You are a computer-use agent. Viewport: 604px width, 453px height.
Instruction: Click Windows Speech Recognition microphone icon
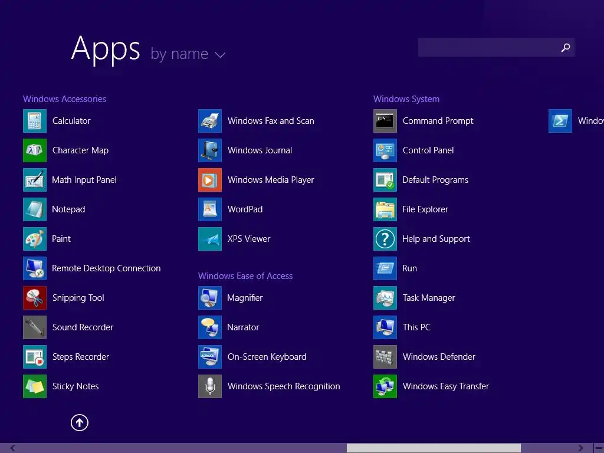pyautogui.click(x=210, y=386)
